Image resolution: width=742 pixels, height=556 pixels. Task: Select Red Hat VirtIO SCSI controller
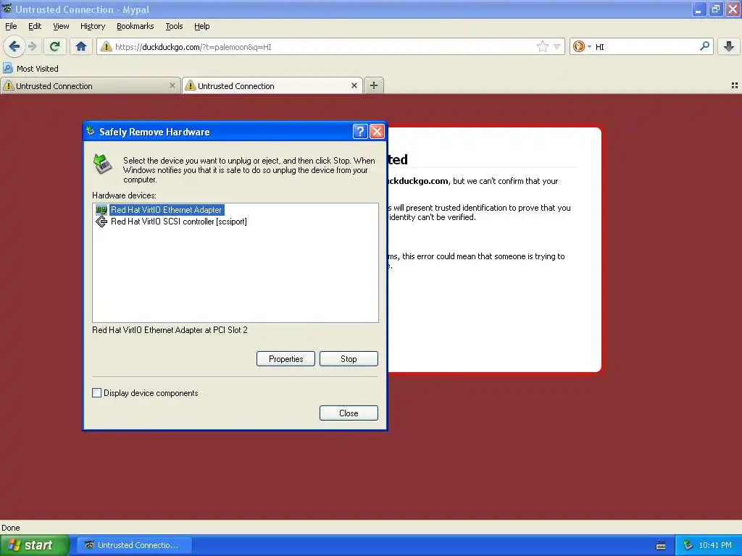(x=178, y=222)
